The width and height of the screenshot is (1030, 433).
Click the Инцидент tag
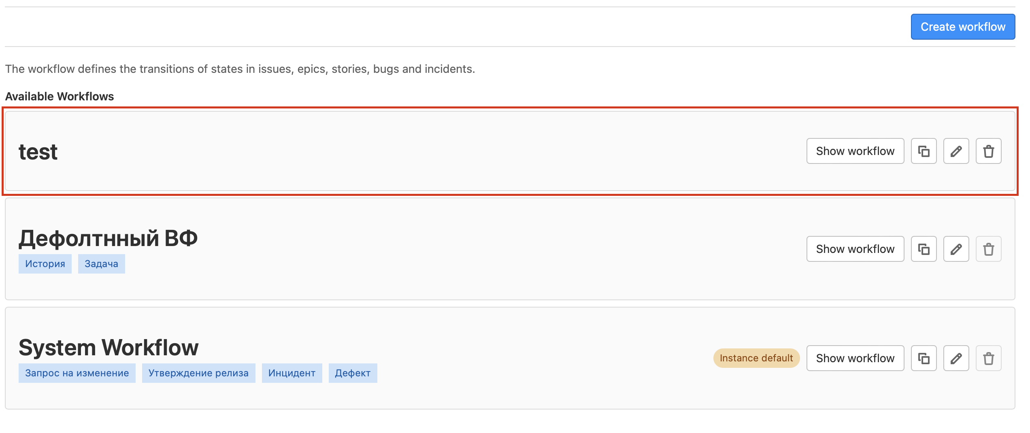[x=292, y=373]
